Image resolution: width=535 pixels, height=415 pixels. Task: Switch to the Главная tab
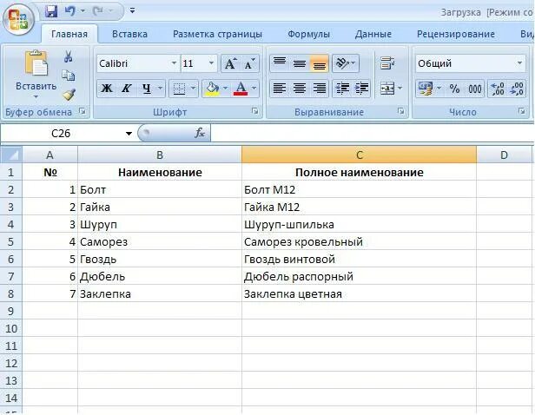pyautogui.click(x=69, y=35)
